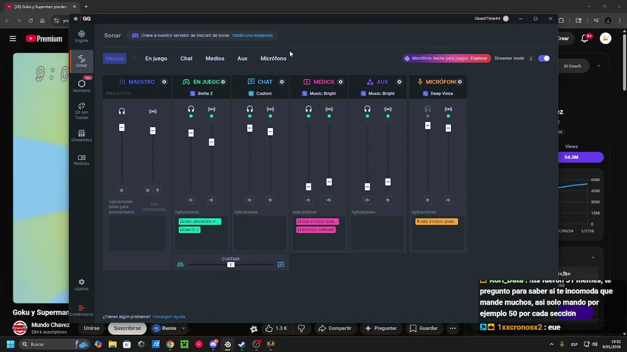The image size is (627, 352).
Task: Mute En Juego headphone speaker icon
Action: 191,200
